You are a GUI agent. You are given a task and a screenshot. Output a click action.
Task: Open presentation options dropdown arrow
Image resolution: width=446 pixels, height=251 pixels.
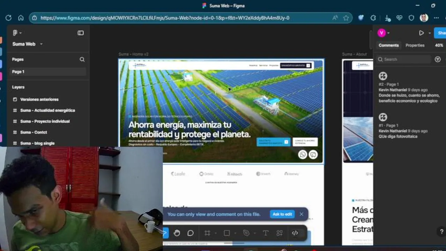tap(430, 33)
